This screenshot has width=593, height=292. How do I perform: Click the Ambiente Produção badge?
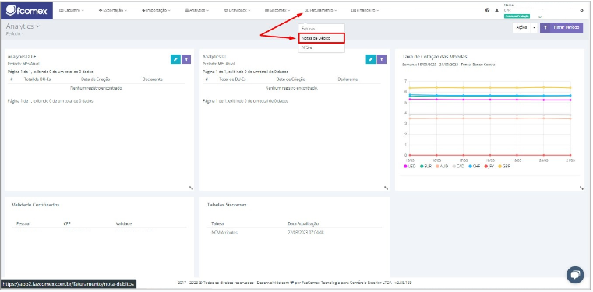[x=517, y=16]
